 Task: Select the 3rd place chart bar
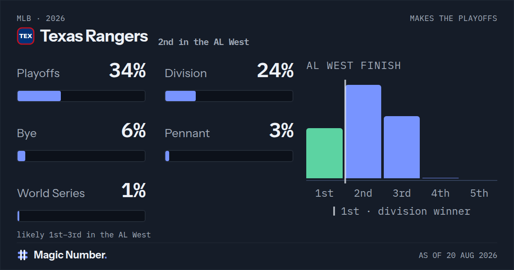[x=402, y=147]
